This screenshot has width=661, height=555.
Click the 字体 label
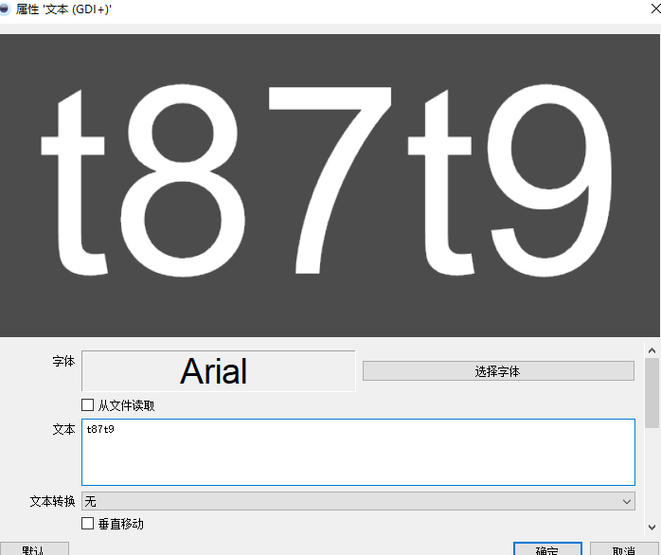pos(63,362)
